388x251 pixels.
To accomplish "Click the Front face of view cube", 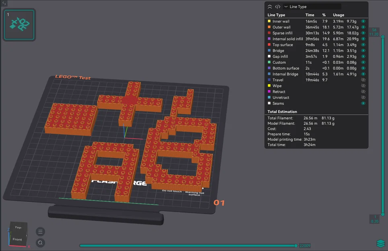I will tap(17, 239).
